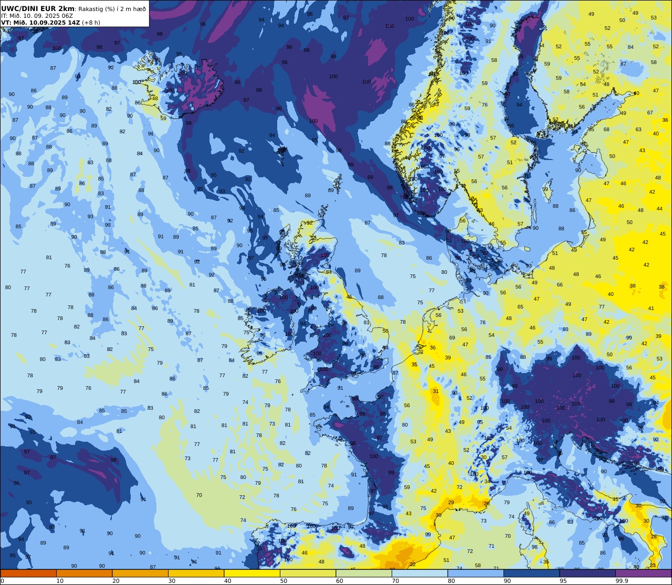The width and height of the screenshot is (672, 585).
Task: Click the '99.9' legend tick label
Action: pos(622,581)
